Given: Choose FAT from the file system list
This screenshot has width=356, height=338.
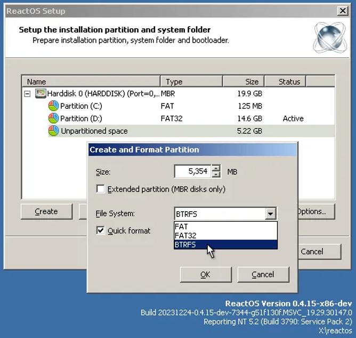Looking at the screenshot, I should [225, 227].
